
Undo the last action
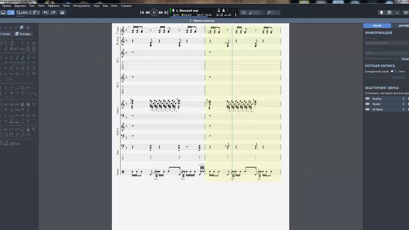pos(46,12)
